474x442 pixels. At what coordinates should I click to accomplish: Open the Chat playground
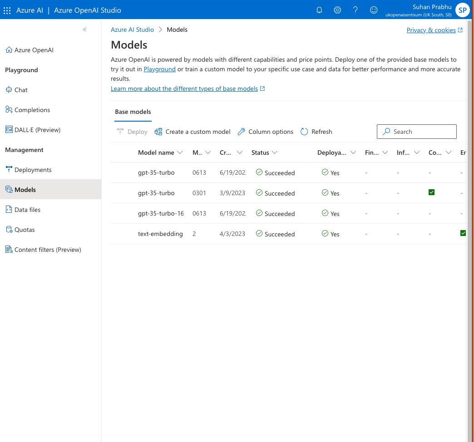pos(21,89)
